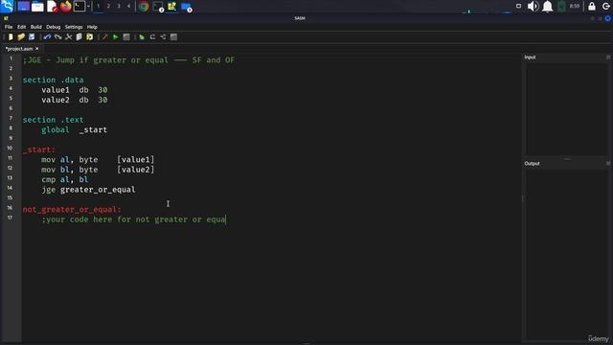Image resolution: width=613 pixels, height=345 pixels.
Task: Paste from the clipboard with the toolbar icon
Action: (89, 36)
